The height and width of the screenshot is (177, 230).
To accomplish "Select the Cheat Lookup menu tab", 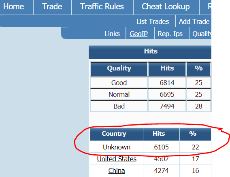I will click(166, 6).
